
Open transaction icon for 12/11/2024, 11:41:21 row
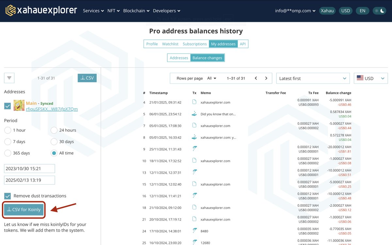194,196
